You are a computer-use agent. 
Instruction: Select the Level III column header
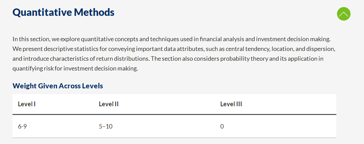click(x=231, y=104)
